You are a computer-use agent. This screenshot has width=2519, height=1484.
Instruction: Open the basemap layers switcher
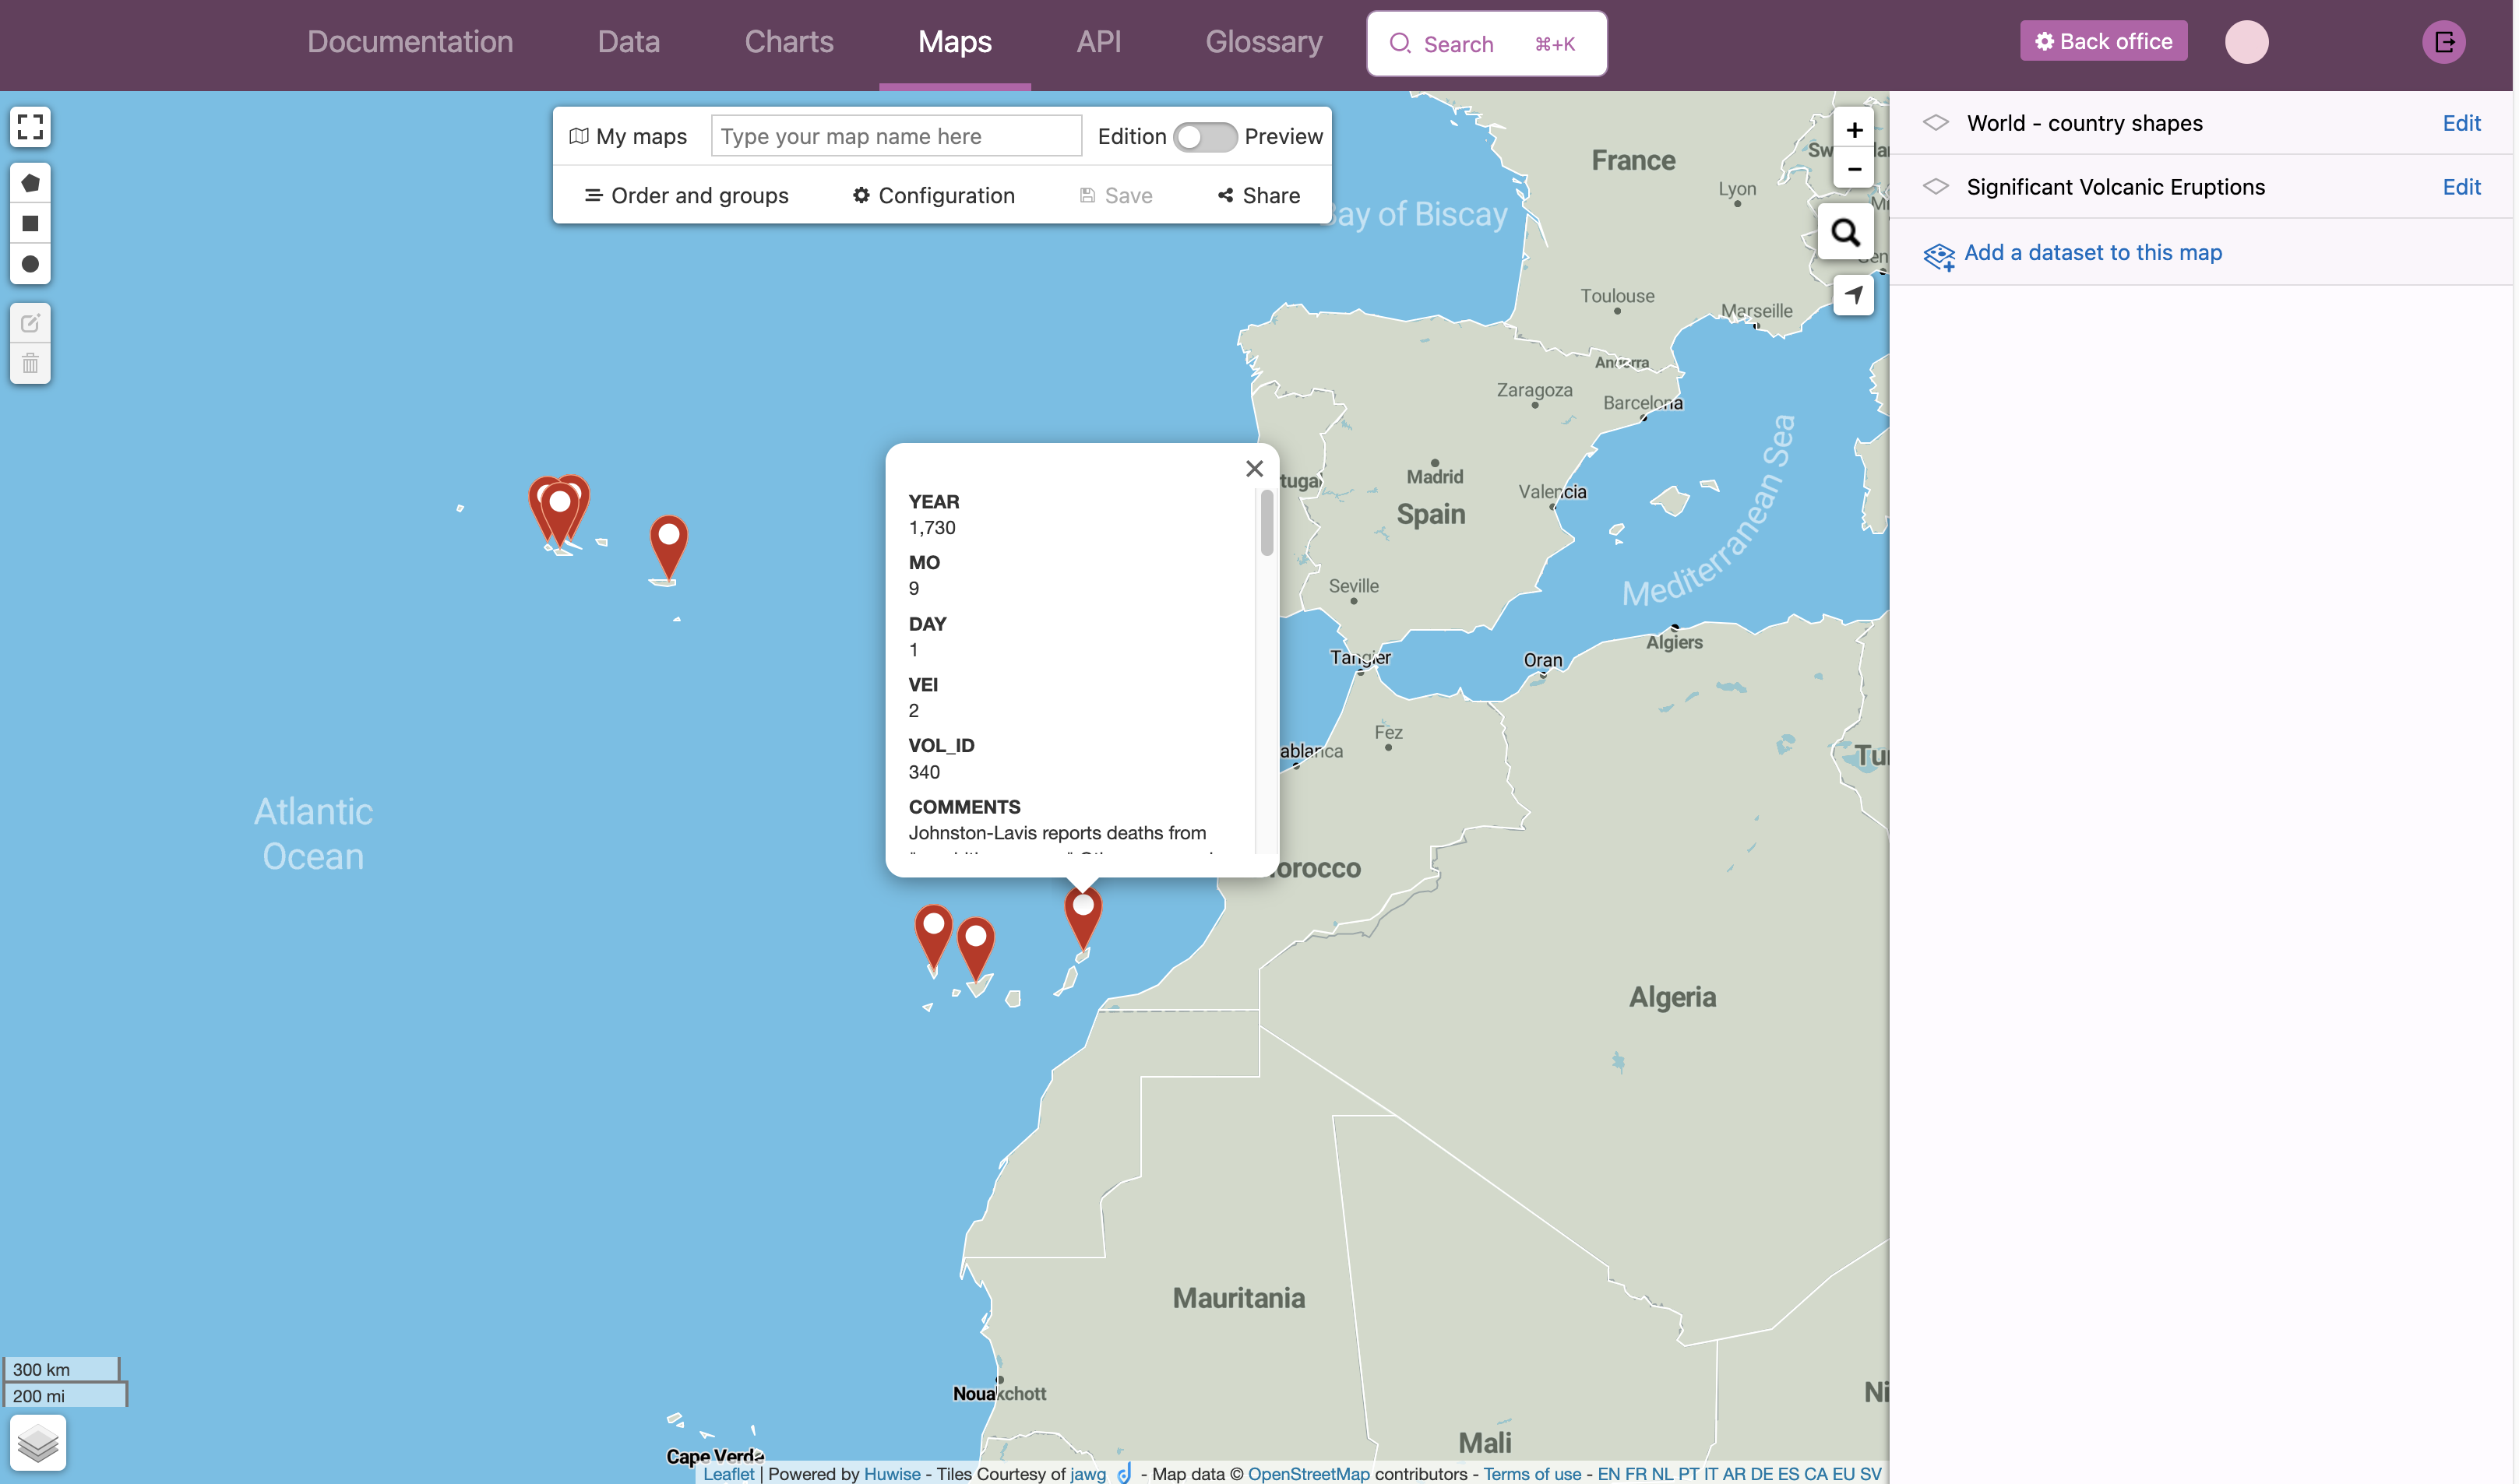[x=38, y=1442]
